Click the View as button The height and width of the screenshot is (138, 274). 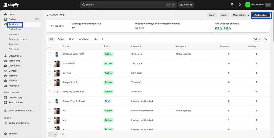[186, 5]
